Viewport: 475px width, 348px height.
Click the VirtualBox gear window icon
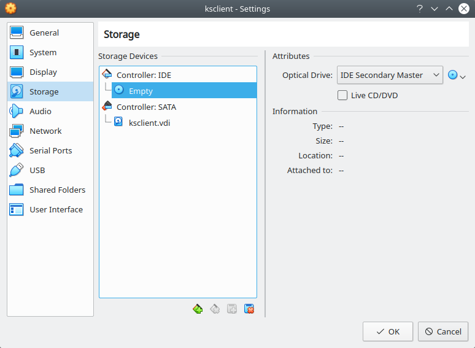(10, 9)
